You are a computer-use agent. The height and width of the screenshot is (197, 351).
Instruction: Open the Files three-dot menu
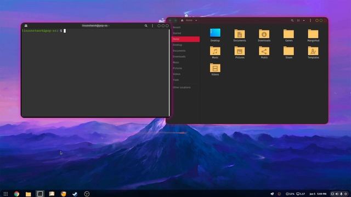click(x=310, y=20)
